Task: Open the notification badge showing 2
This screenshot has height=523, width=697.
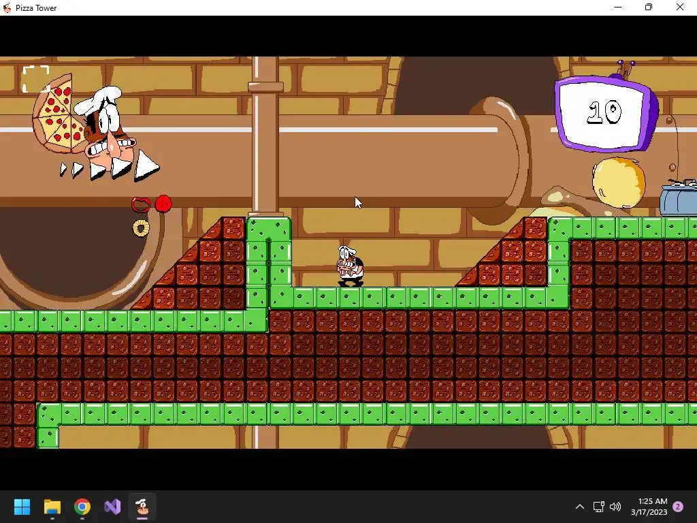Action: click(x=678, y=507)
